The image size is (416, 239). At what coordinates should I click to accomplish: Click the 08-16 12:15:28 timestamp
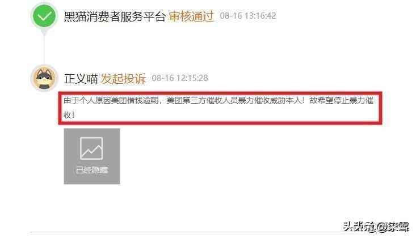click(x=180, y=78)
